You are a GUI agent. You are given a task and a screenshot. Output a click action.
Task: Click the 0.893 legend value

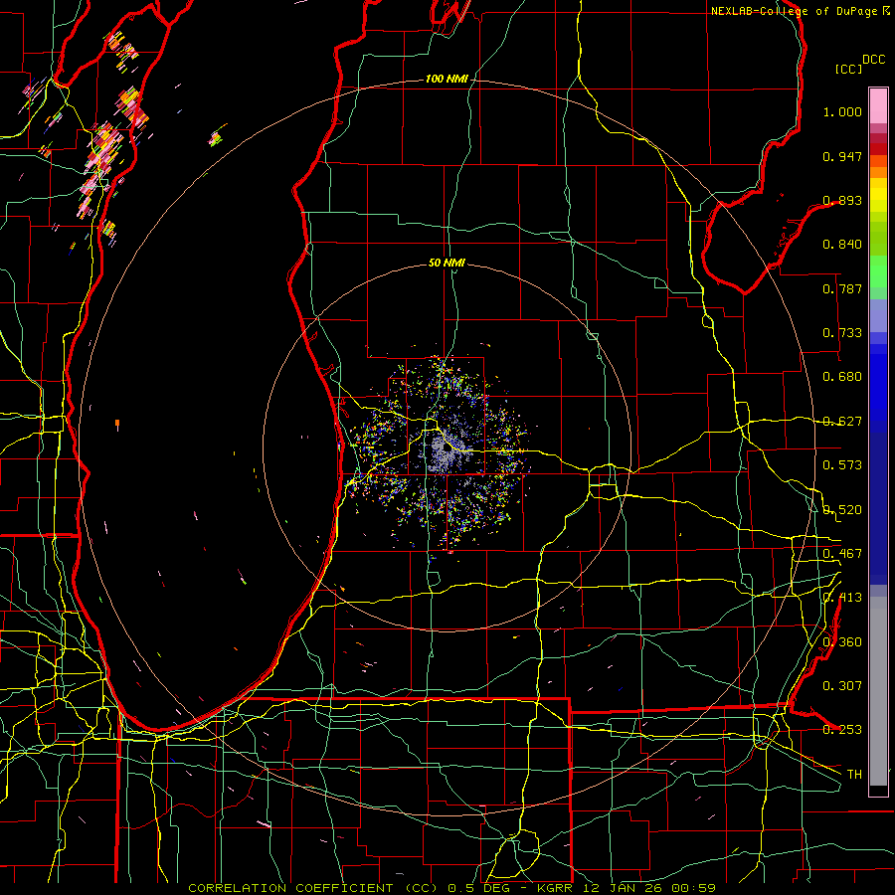point(842,200)
